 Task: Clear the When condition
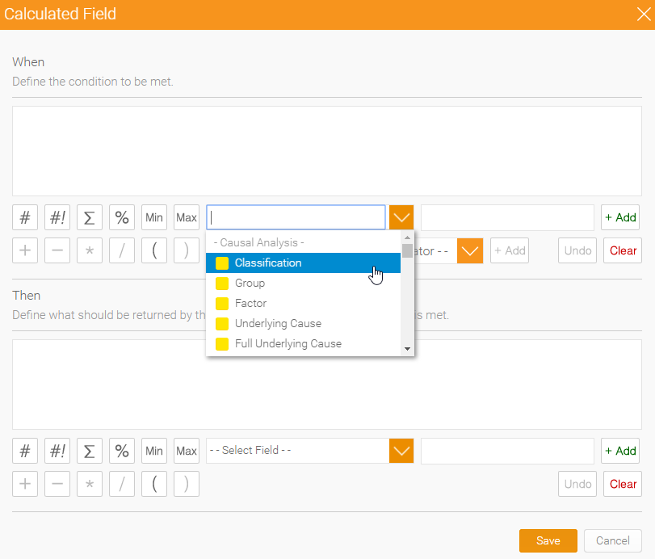click(x=622, y=250)
